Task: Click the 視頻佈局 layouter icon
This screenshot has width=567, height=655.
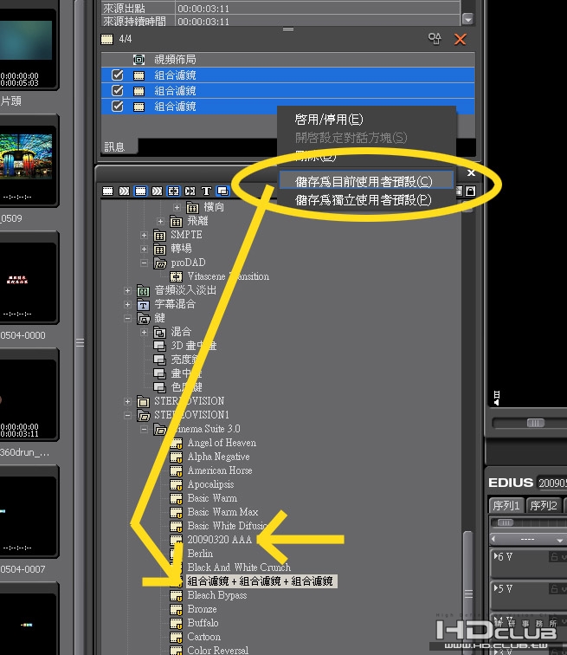Action: [x=139, y=60]
